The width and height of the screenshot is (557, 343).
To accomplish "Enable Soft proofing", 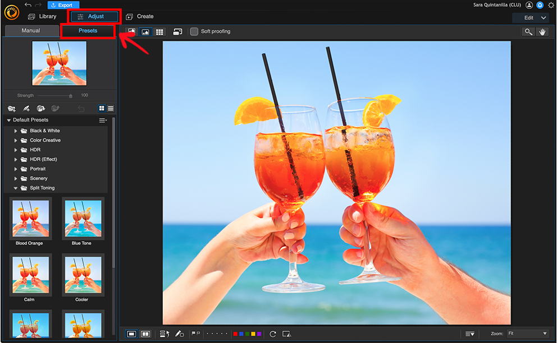I will (x=194, y=31).
